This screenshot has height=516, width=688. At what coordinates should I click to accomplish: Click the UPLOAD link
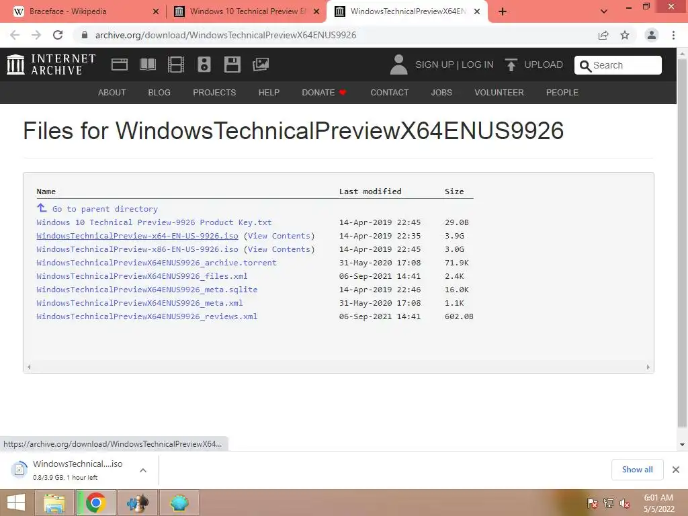pyautogui.click(x=544, y=65)
